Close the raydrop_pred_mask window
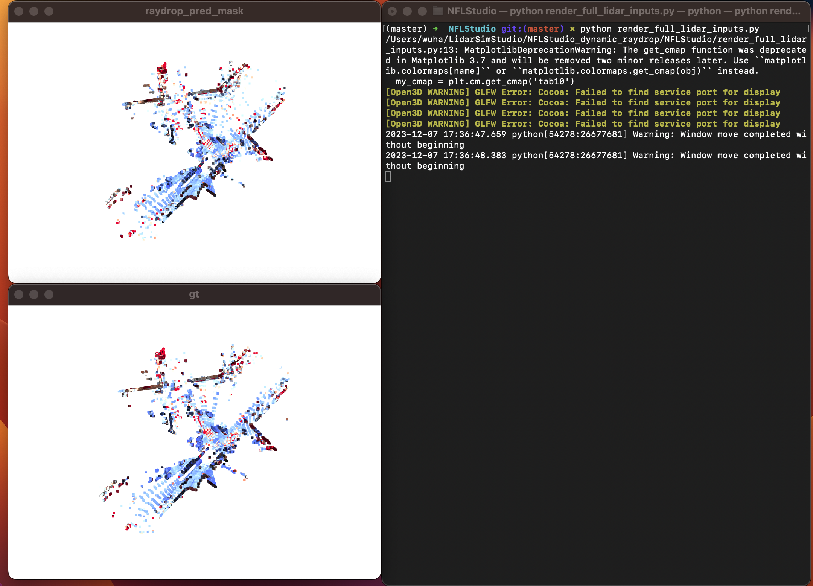 pos(19,11)
